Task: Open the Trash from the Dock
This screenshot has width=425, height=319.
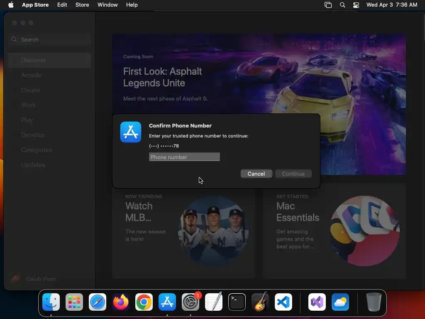Action: (374, 302)
